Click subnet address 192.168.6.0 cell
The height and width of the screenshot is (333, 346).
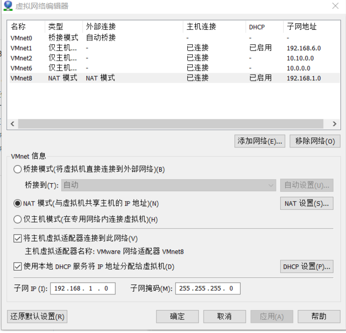(304, 48)
